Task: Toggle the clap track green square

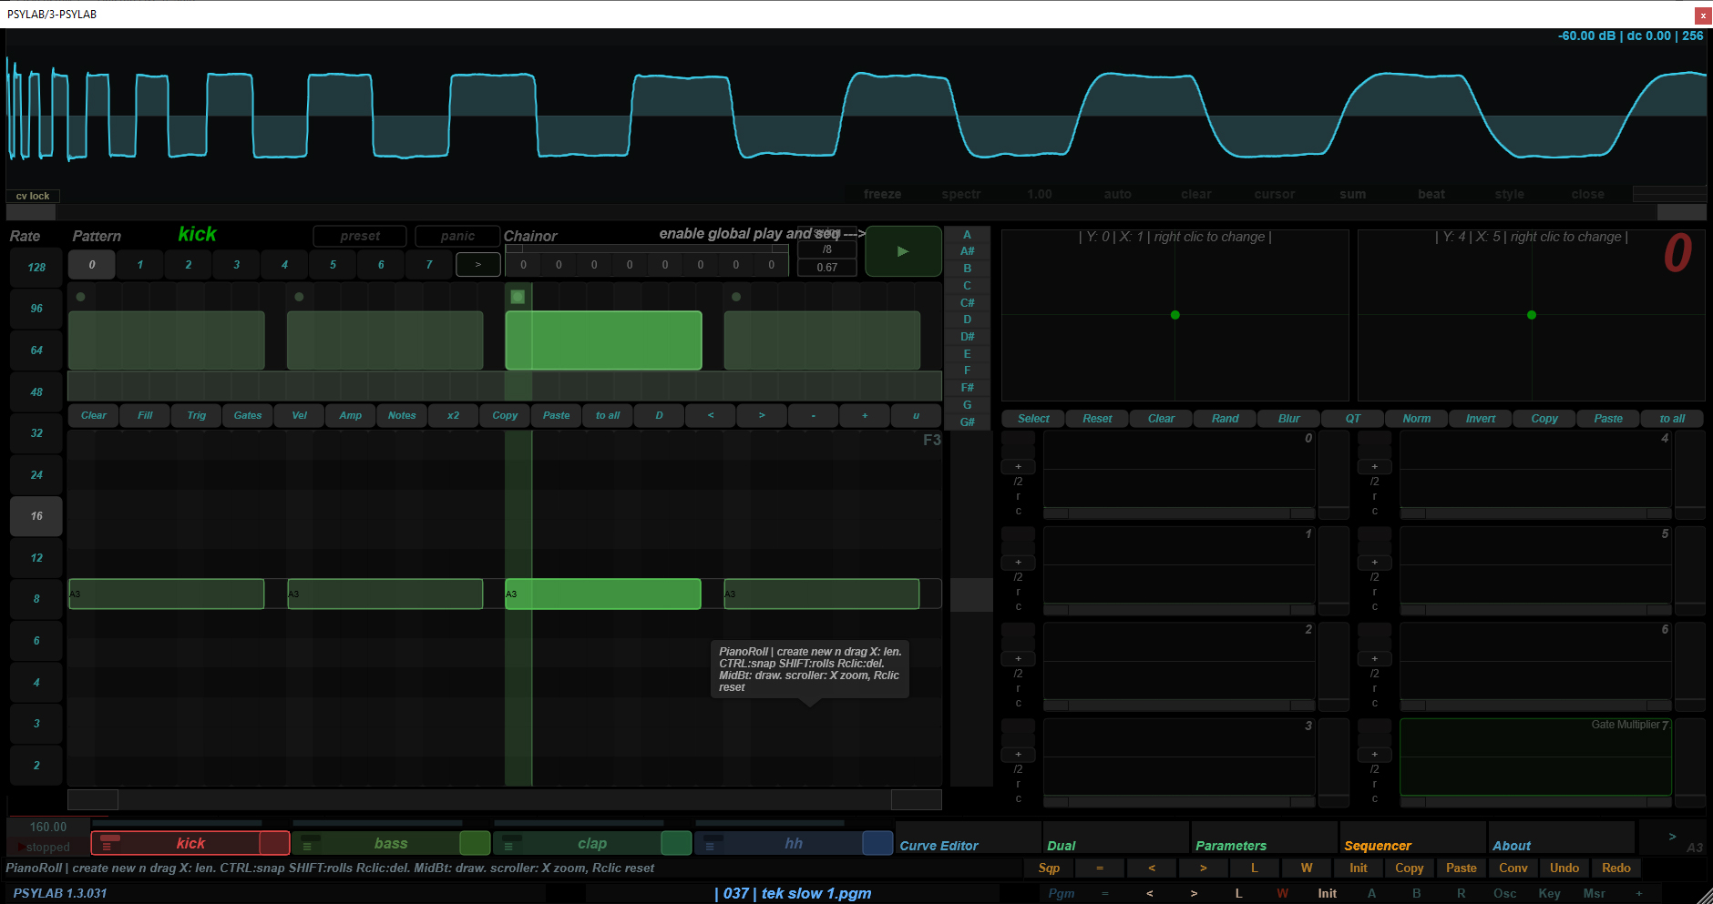Action: tap(675, 844)
